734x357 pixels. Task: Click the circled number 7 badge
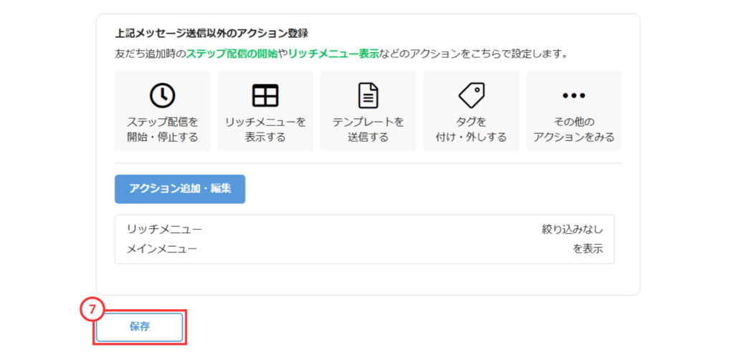[x=92, y=310]
